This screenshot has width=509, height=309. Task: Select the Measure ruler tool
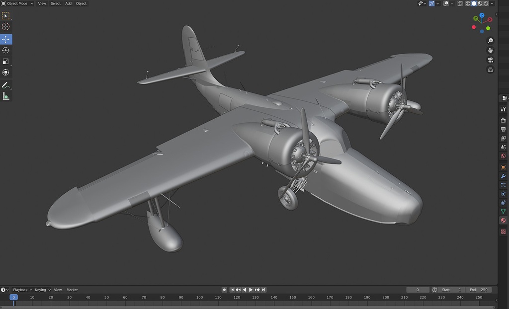click(x=6, y=96)
